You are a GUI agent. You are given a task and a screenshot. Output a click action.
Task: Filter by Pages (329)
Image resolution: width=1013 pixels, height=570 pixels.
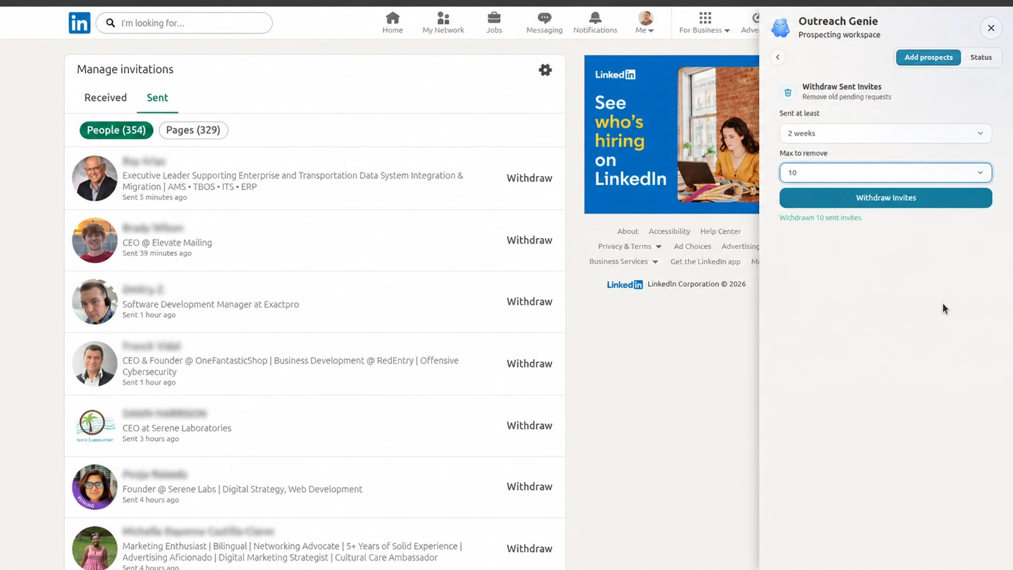193,130
